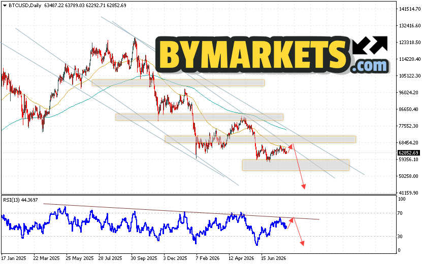Click the date label 7 Feb 2026
The width and height of the screenshot is (422, 264).
[x=208, y=258]
